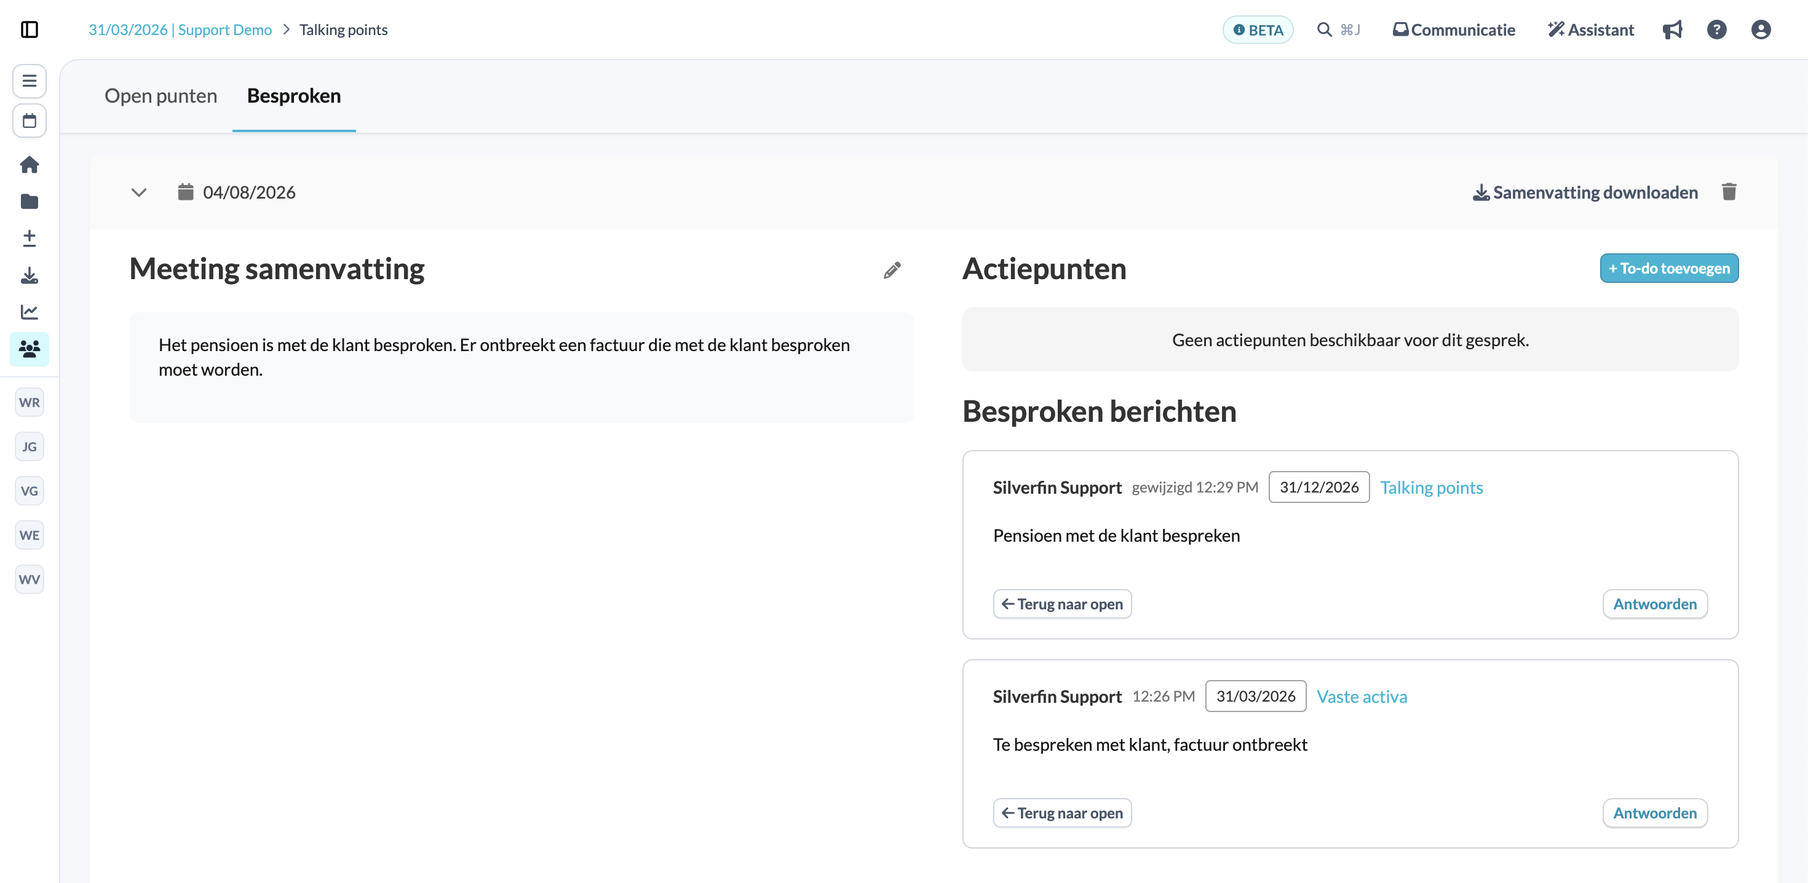Open the Assistant menu item

pos(1590,30)
